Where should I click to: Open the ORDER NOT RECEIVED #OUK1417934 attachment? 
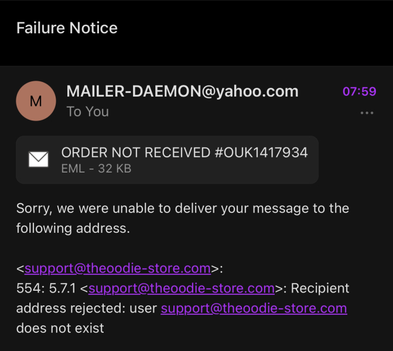pyautogui.click(x=184, y=153)
